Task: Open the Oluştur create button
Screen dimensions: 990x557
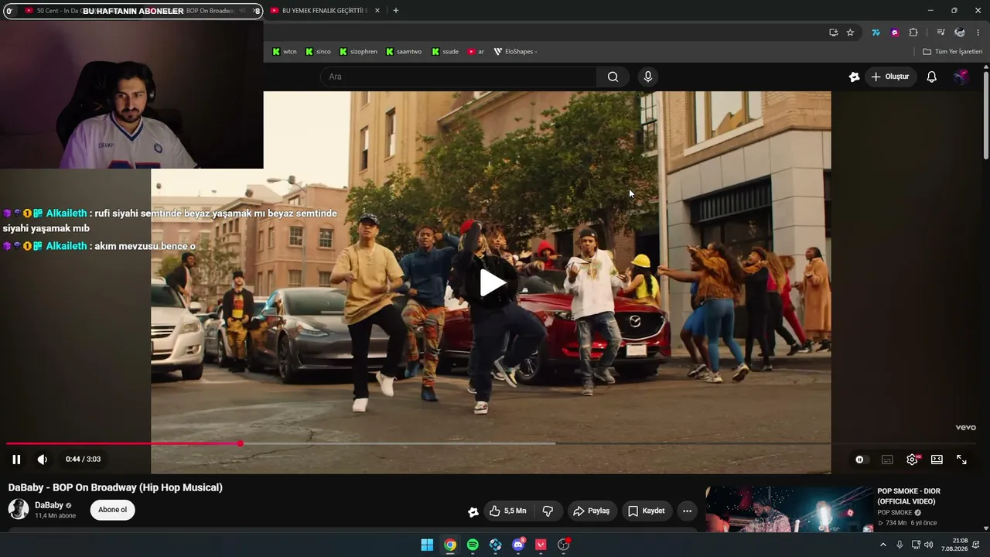Action: pos(890,77)
